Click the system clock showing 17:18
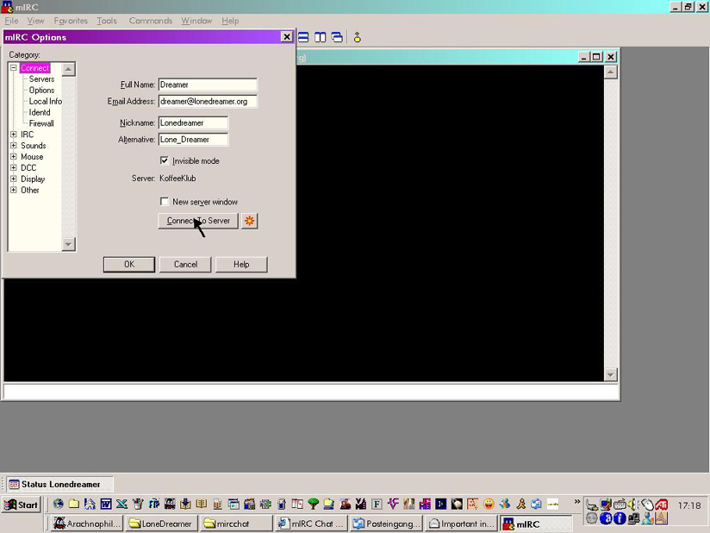This screenshot has width=710, height=533. pos(689,505)
